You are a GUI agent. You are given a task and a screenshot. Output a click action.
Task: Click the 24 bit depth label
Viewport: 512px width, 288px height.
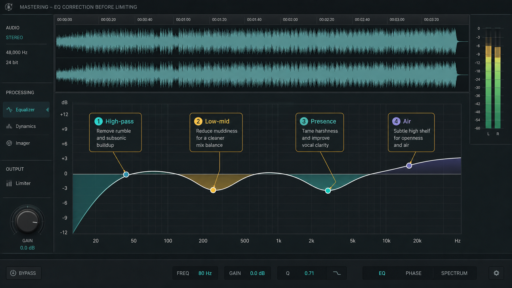click(12, 62)
